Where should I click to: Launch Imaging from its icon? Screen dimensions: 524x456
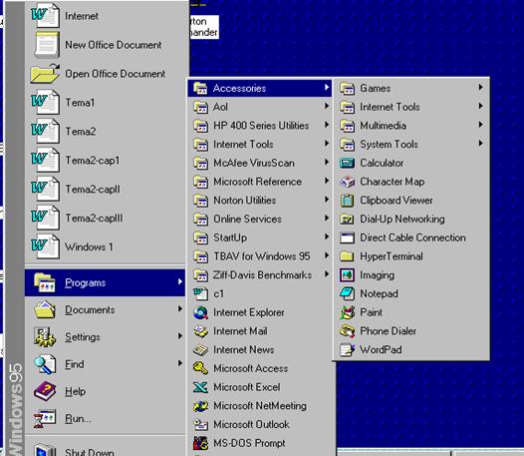pos(347,275)
